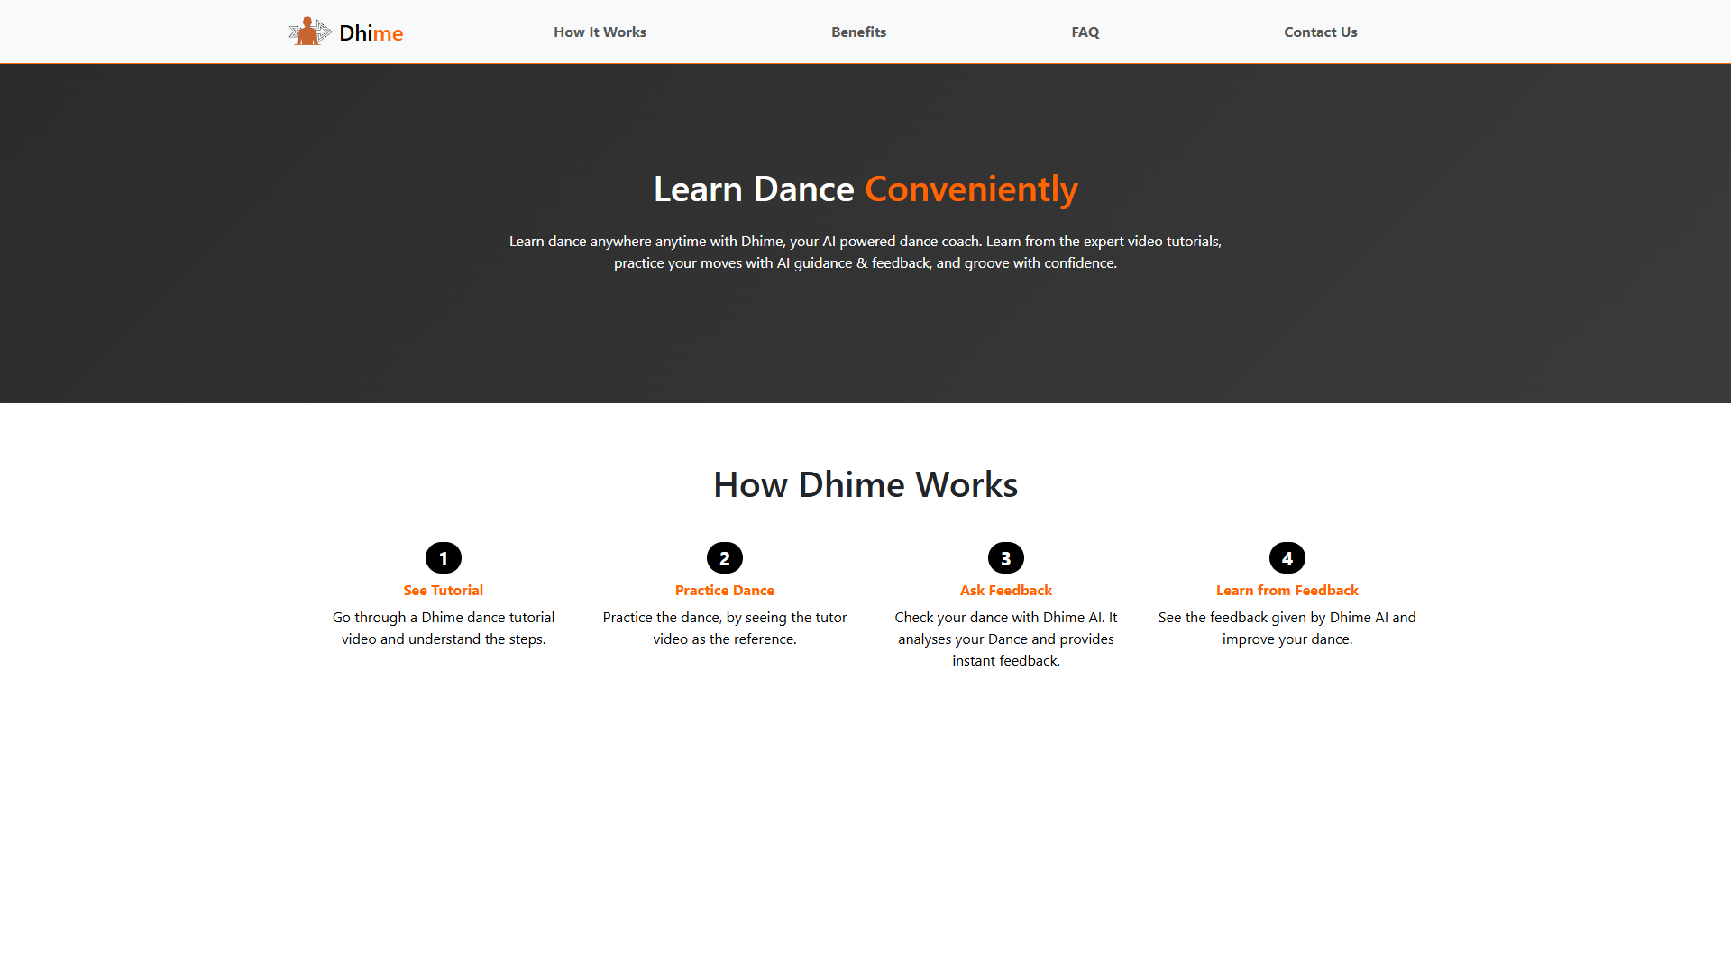Click the step 1 number circle

click(444, 558)
